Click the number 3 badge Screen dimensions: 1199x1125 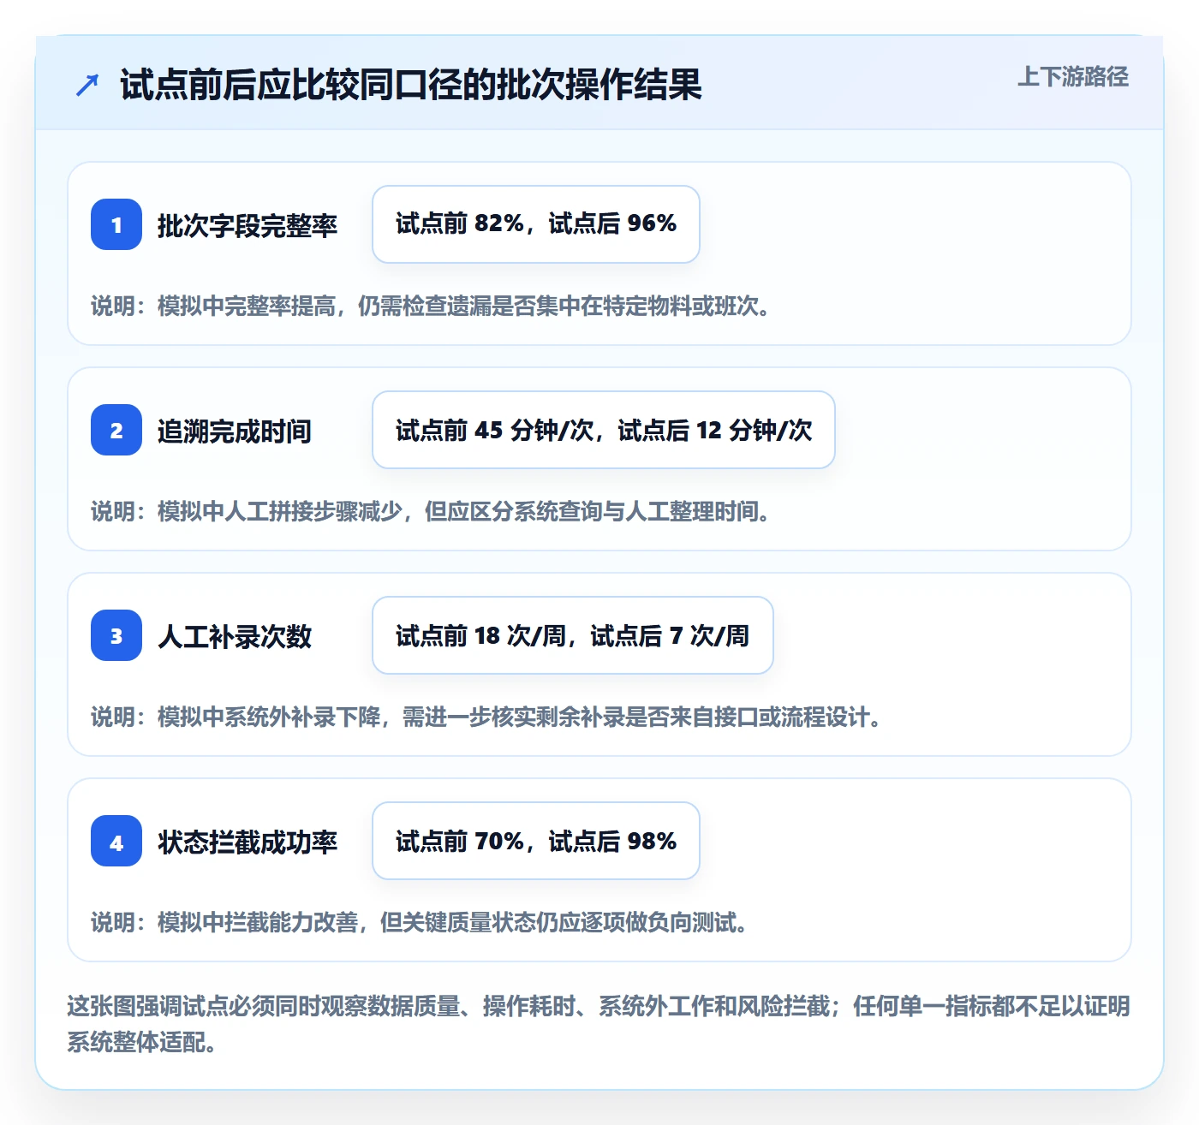(116, 635)
